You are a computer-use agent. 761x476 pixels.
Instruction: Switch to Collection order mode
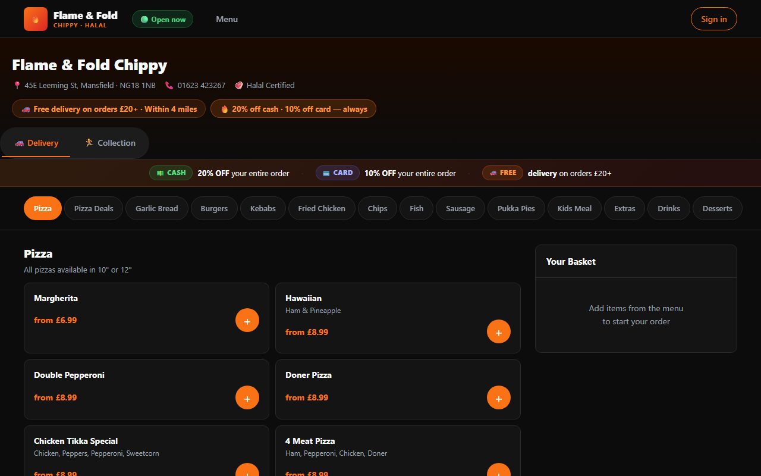tap(110, 143)
